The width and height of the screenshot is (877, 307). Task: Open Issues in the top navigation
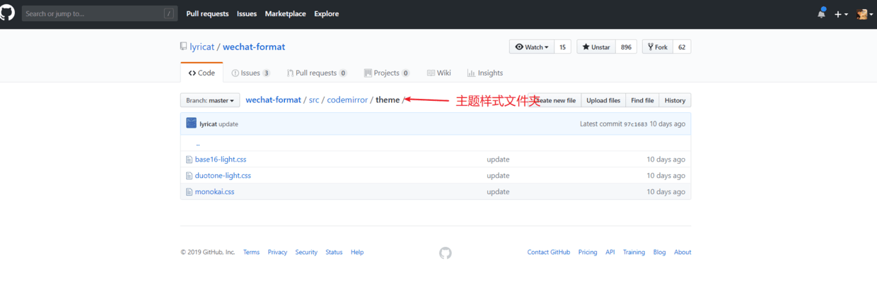point(247,13)
